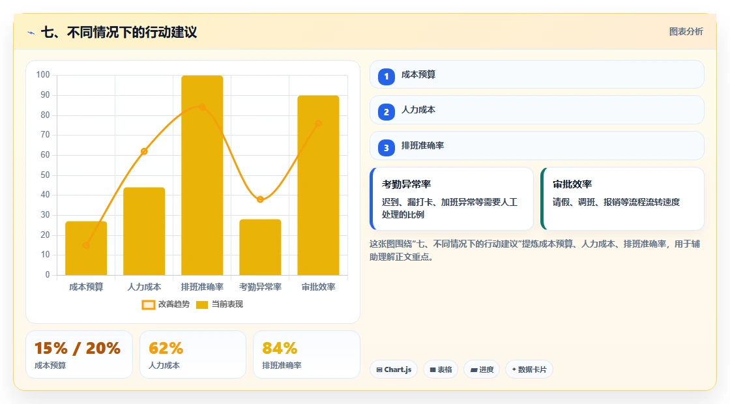The width and height of the screenshot is (730, 404).
Task: Click the 62% 人力成本 stat card
Action: pos(193,354)
